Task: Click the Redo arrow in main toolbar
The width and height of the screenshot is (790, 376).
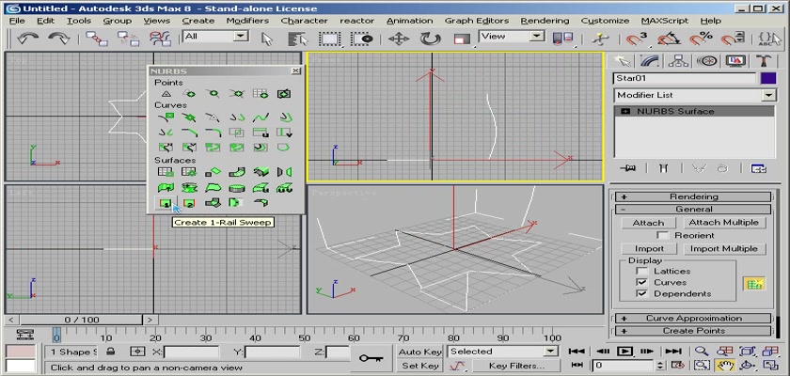Action: (x=58, y=39)
